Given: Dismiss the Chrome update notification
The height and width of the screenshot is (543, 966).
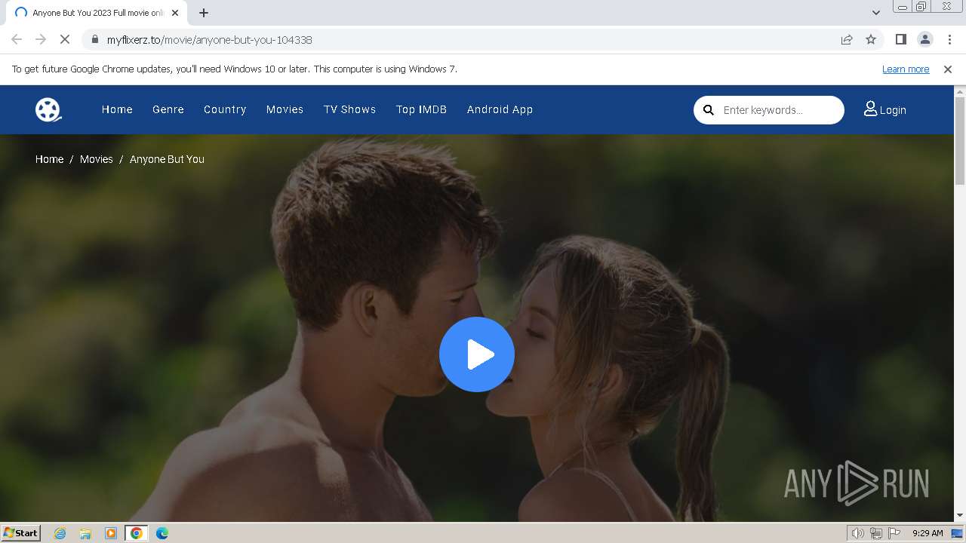Looking at the screenshot, I should coord(948,69).
